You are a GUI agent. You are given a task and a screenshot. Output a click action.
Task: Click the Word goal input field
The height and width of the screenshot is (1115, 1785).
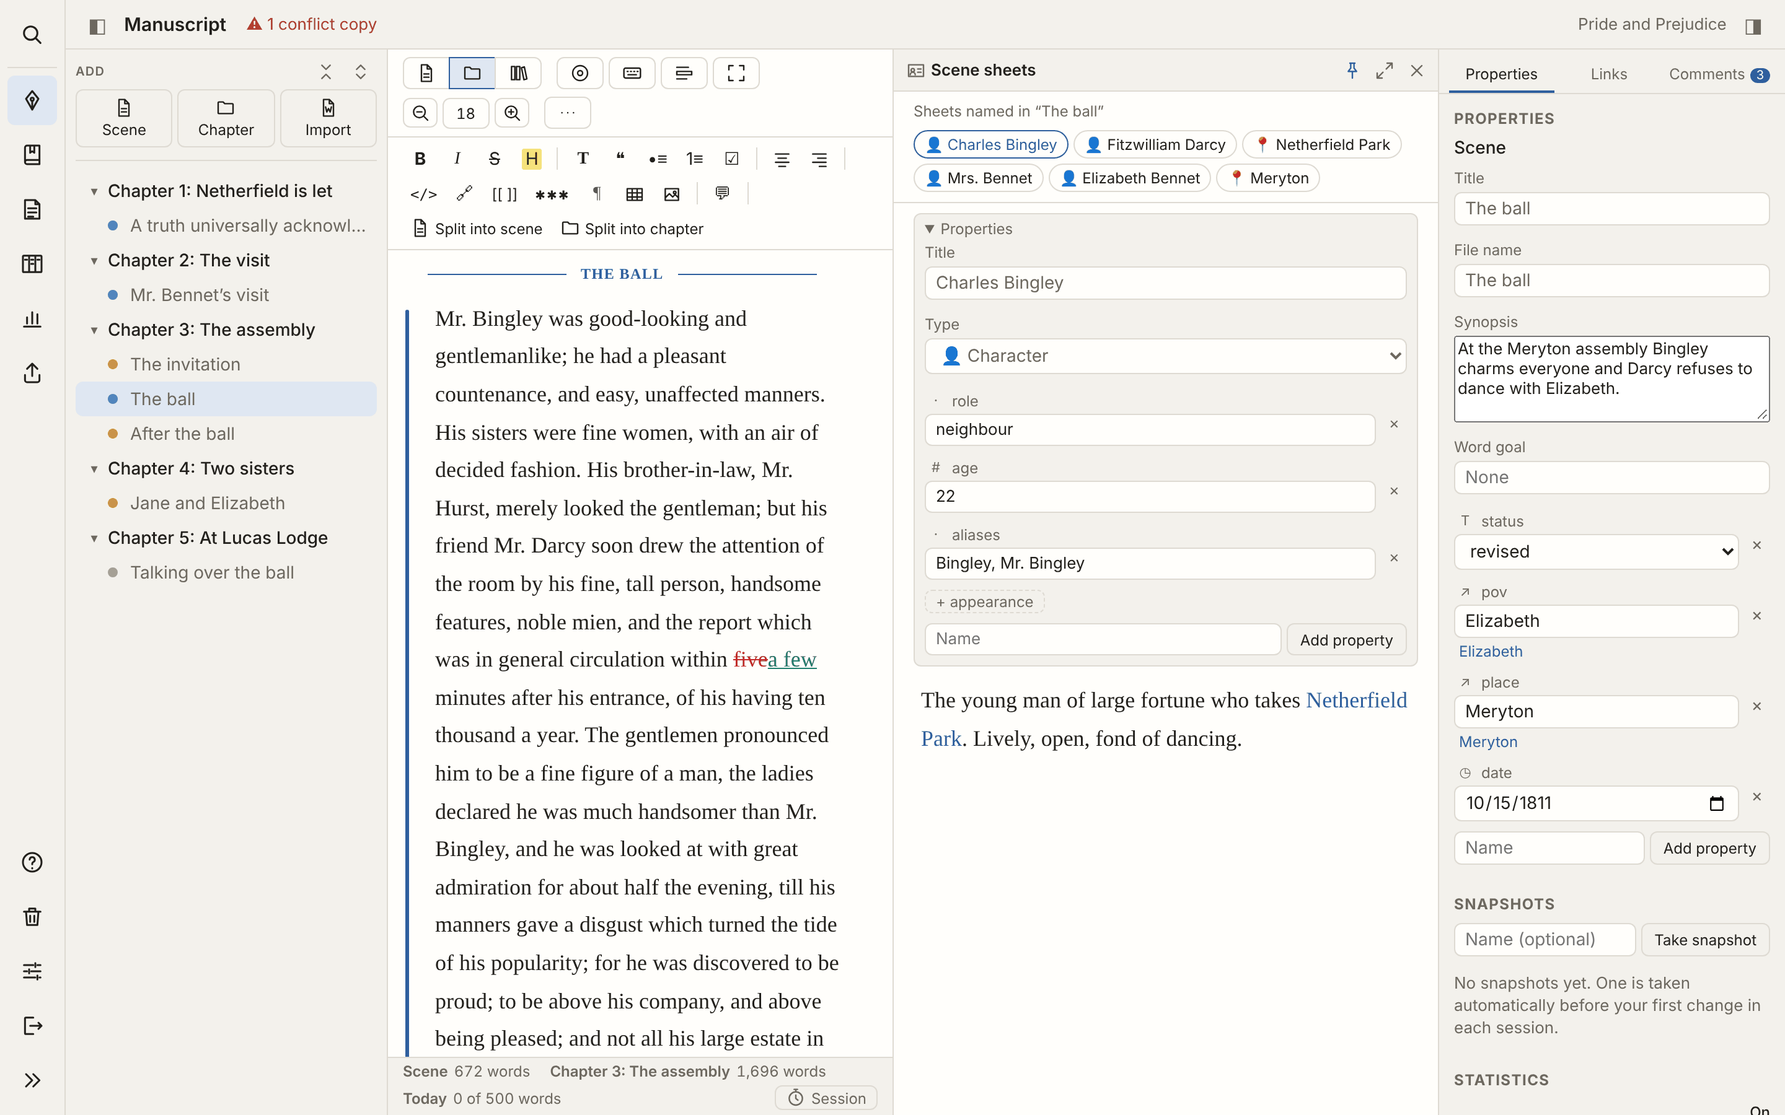[1611, 477]
